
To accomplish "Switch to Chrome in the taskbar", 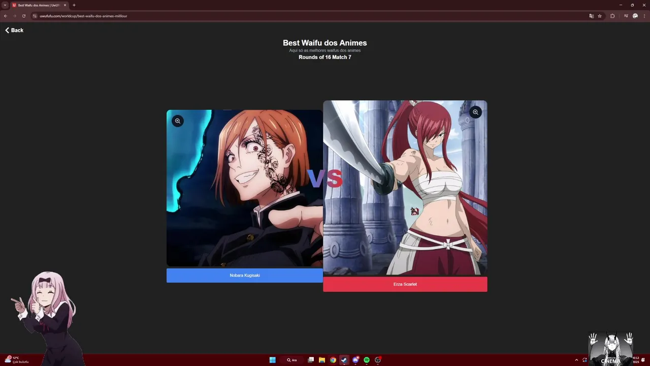I will pos(333,360).
